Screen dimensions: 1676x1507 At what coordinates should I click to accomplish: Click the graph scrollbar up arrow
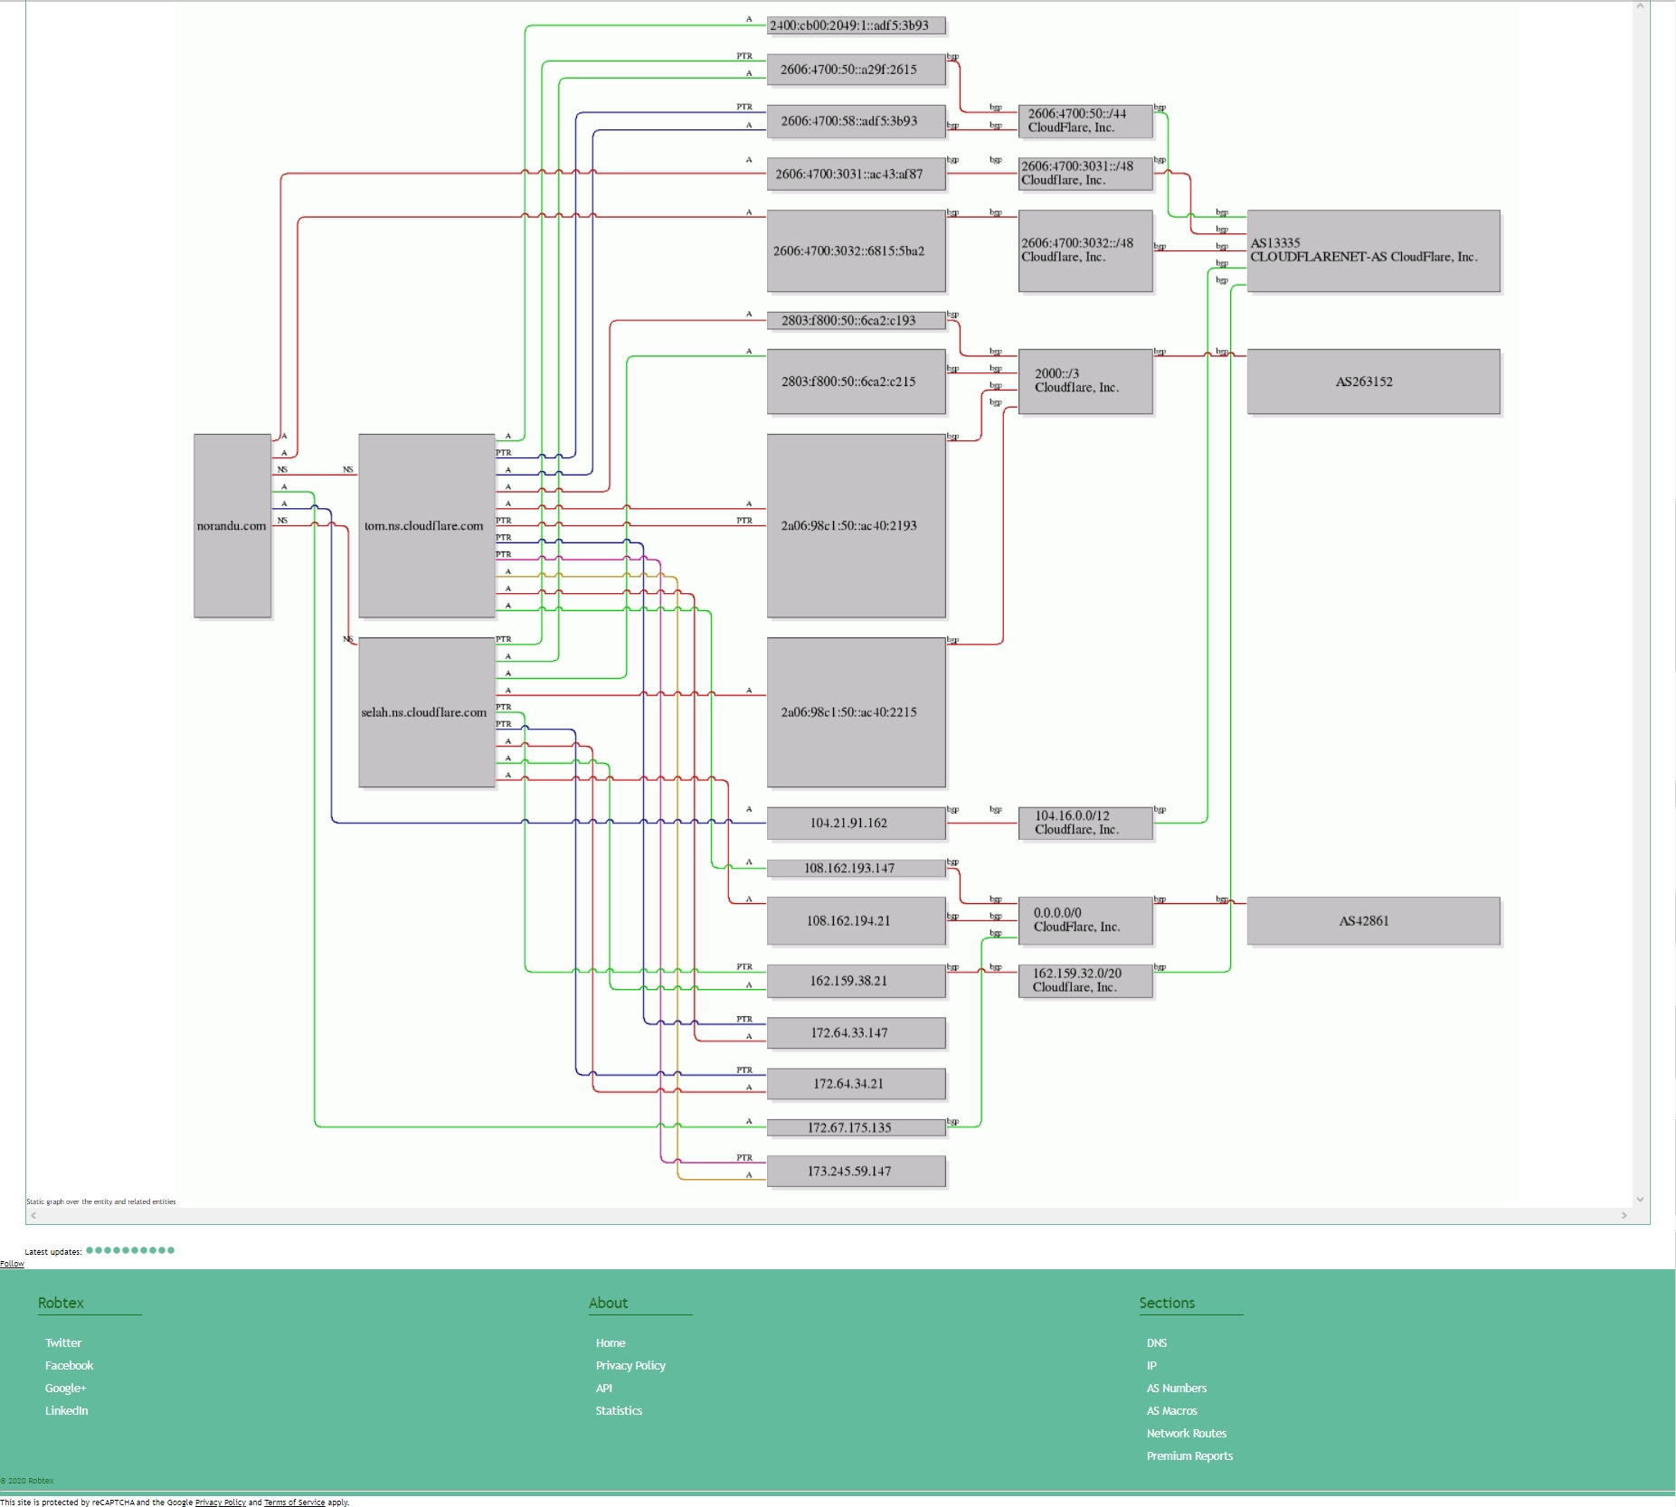tap(1640, 6)
